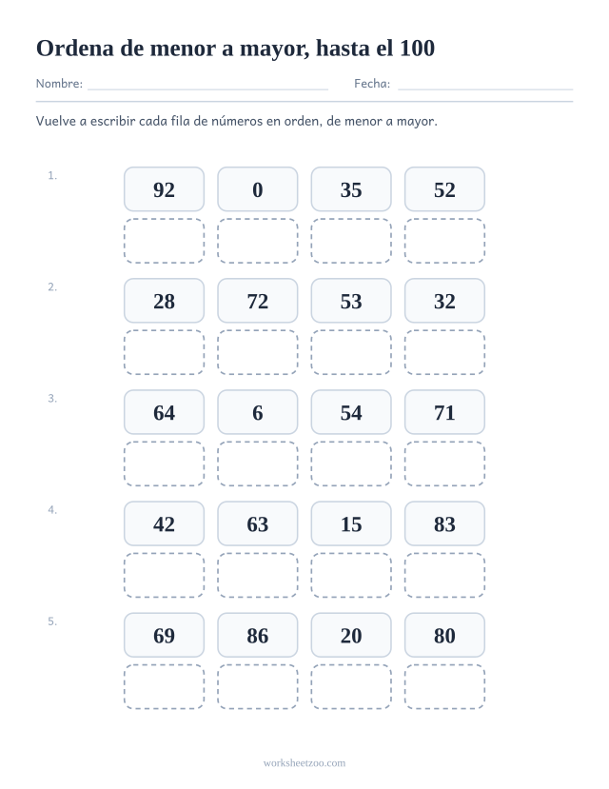The image size is (609, 789).
Task: Click the Fecha blank line
Action: click(485, 89)
